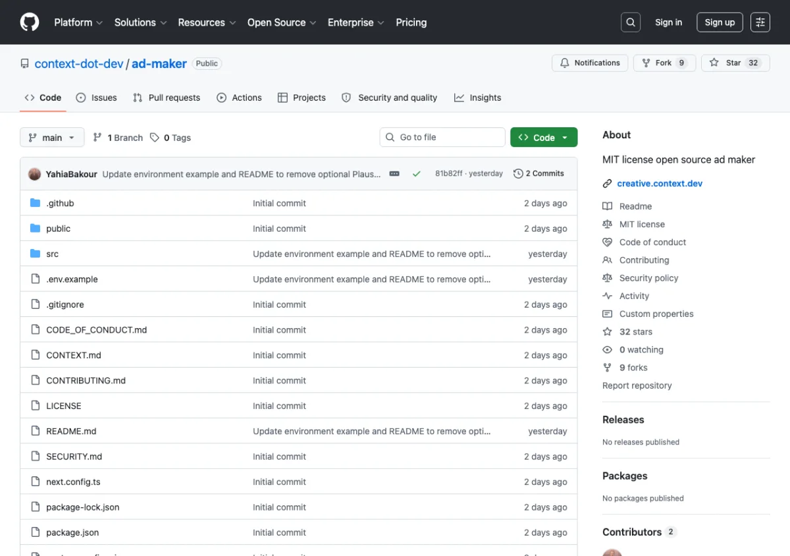Click the Notifications bell icon

click(x=565, y=63)
